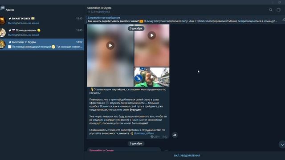Select the Sommelier In Crypto chat row
This screenshot has height=160, width=285.
(x=42, y=44)
